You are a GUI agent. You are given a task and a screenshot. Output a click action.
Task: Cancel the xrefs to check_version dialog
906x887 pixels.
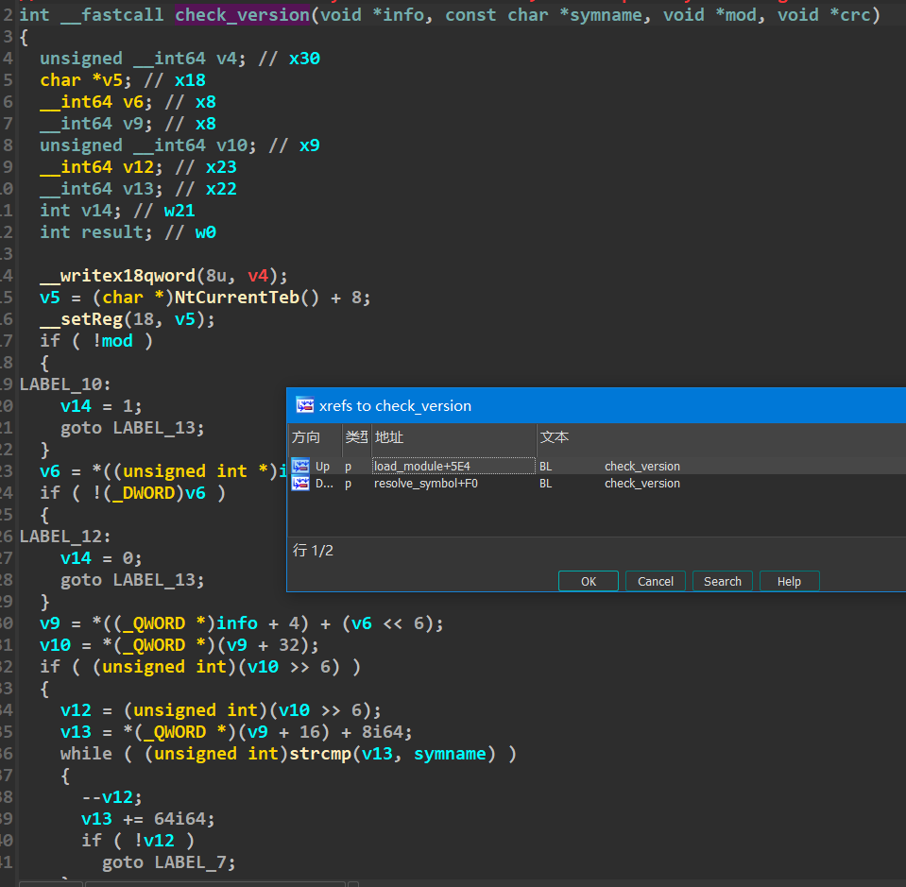[655, 581]
